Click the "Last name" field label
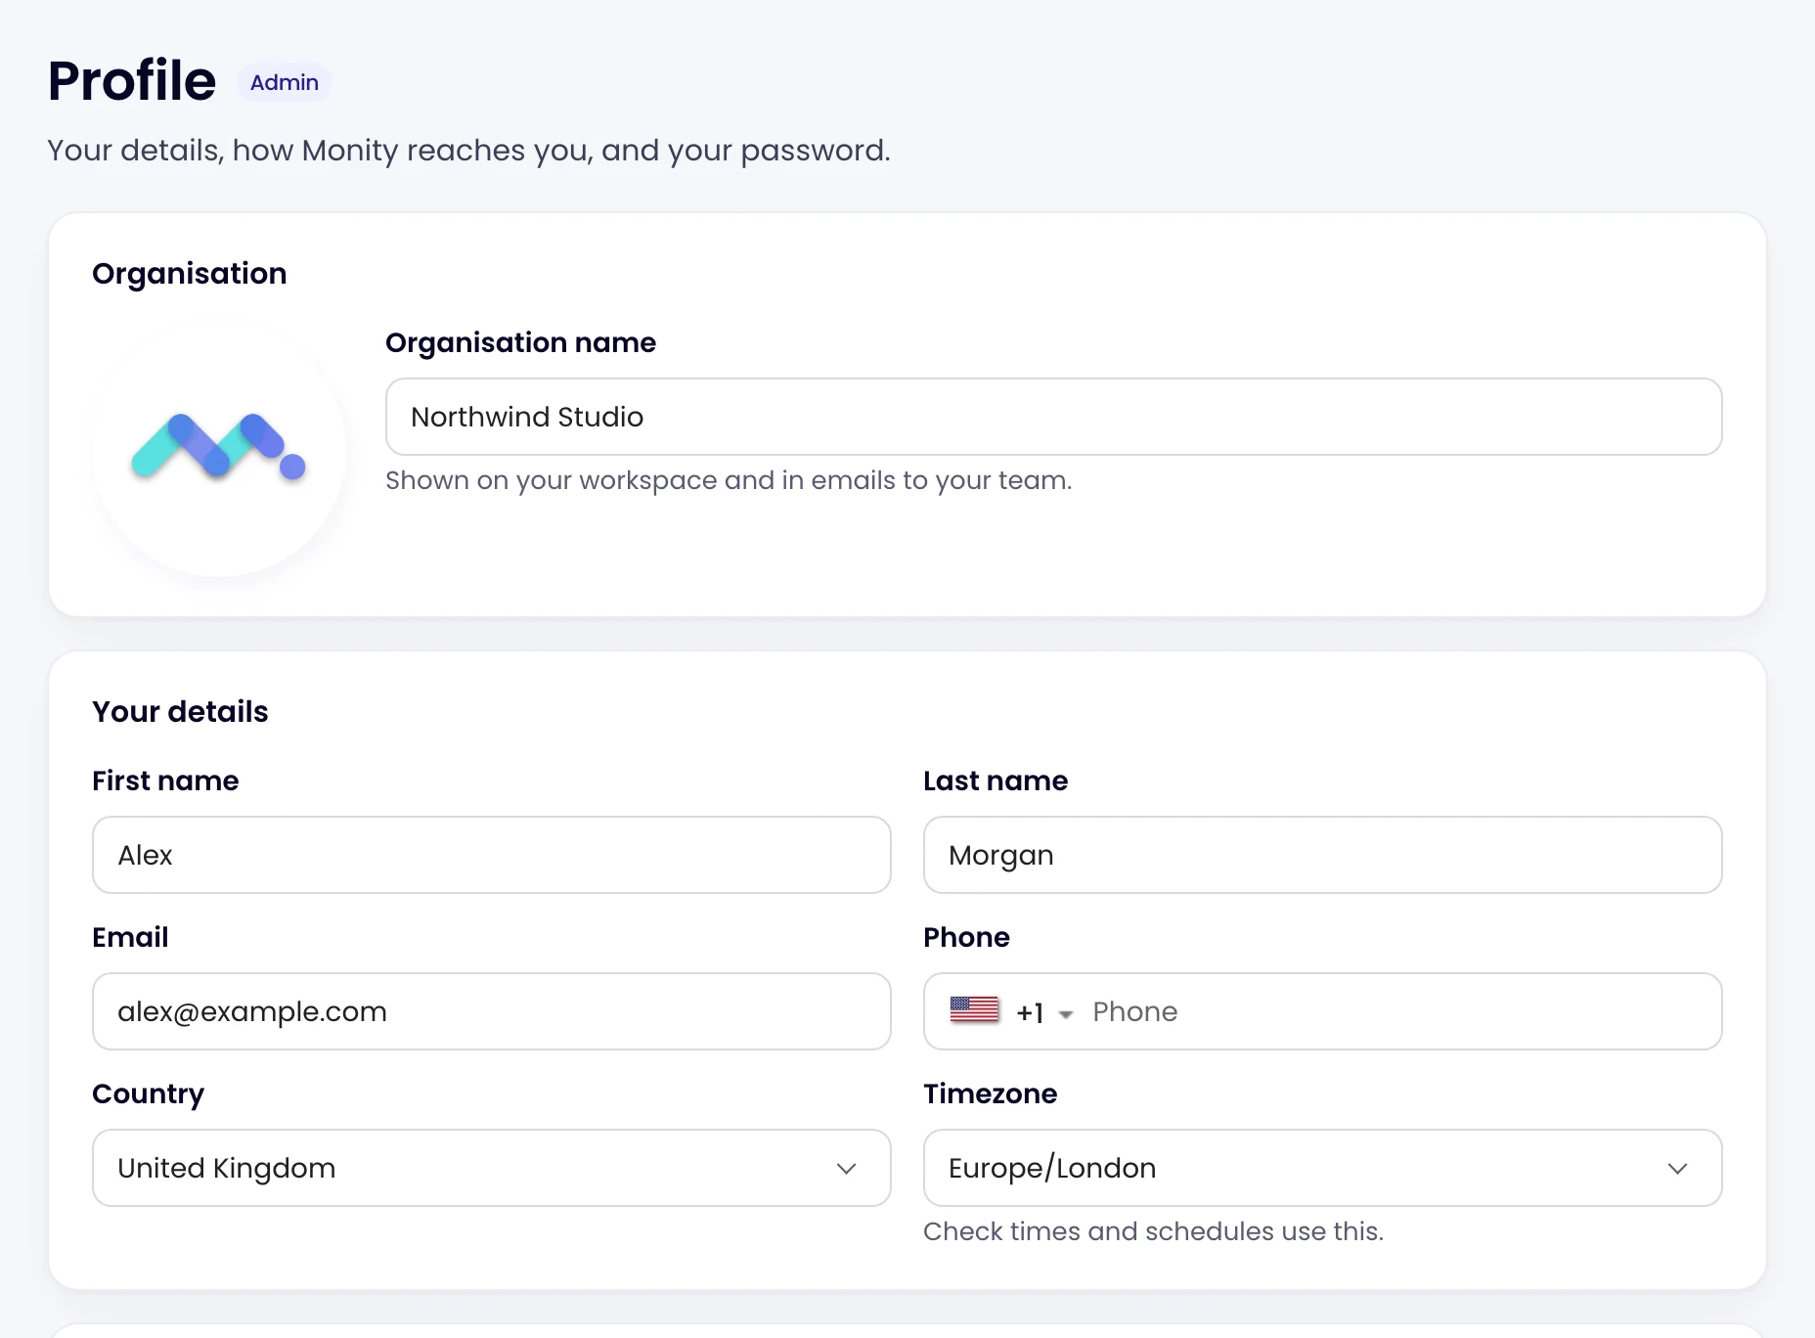 click(996, 780)
